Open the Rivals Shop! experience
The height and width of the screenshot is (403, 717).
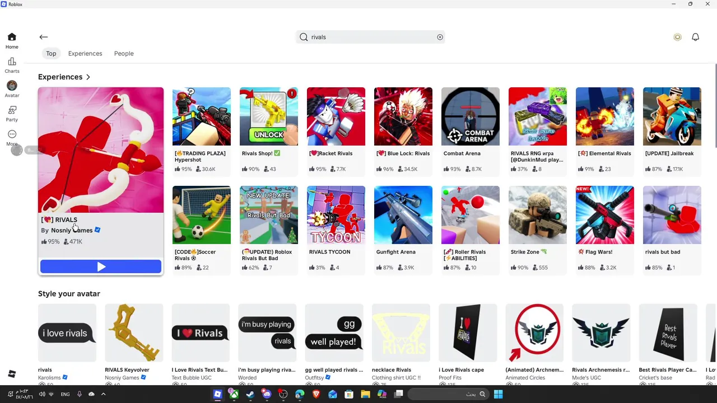pyautogui.click(x=269, y=131)
